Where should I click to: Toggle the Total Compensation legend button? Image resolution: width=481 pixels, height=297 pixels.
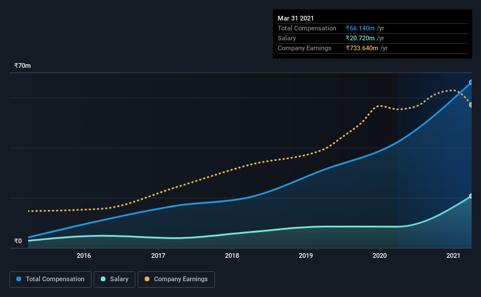(50, 279)
